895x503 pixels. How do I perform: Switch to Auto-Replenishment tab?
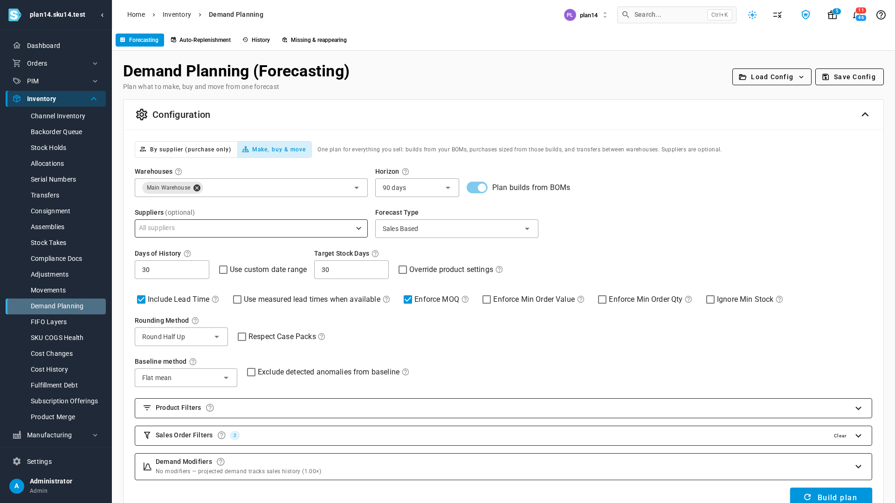[200, 40]
